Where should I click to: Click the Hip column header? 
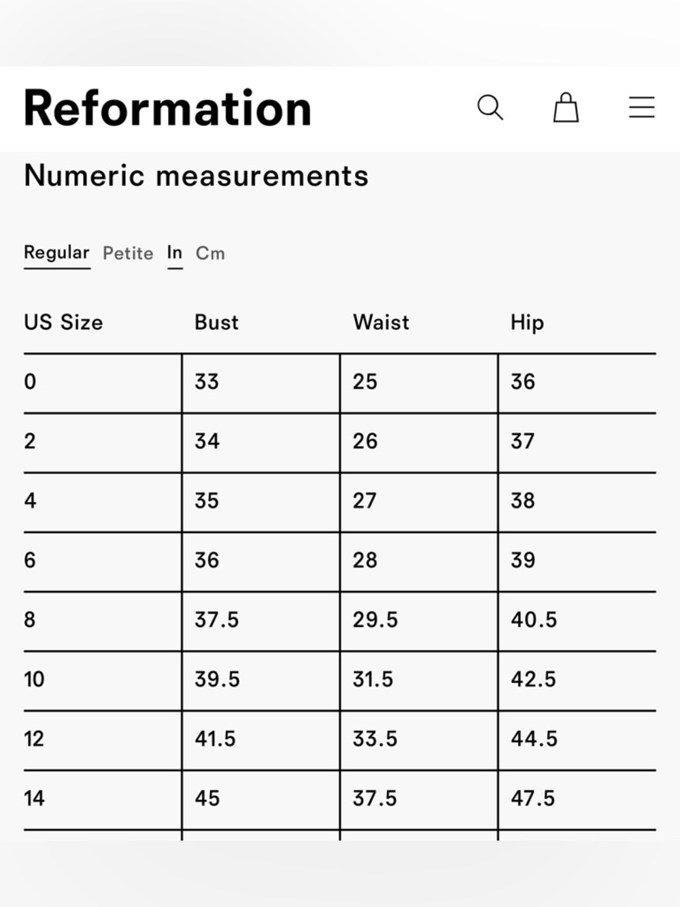pyautogui.click(x=527, y=323)
